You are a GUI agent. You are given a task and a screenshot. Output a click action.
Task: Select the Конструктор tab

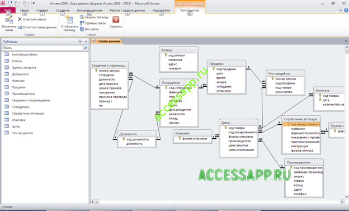(x=190, y=10)
